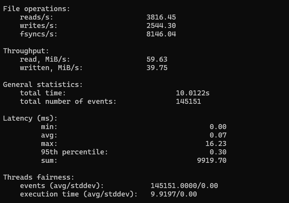289x203 pixels.
Task: Click the 'General statistics:' heading
Action: (x=43, y=85)
